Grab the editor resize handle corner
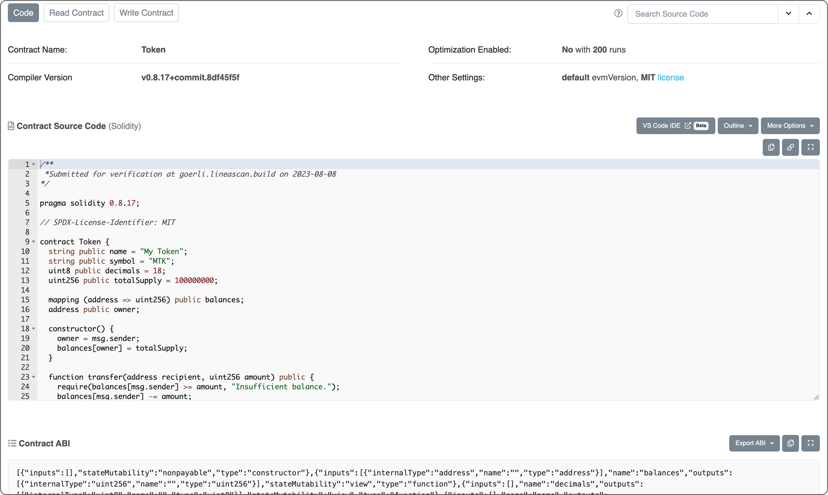The image size is (828, 495). pyautogui.click(x=816, y=397)
